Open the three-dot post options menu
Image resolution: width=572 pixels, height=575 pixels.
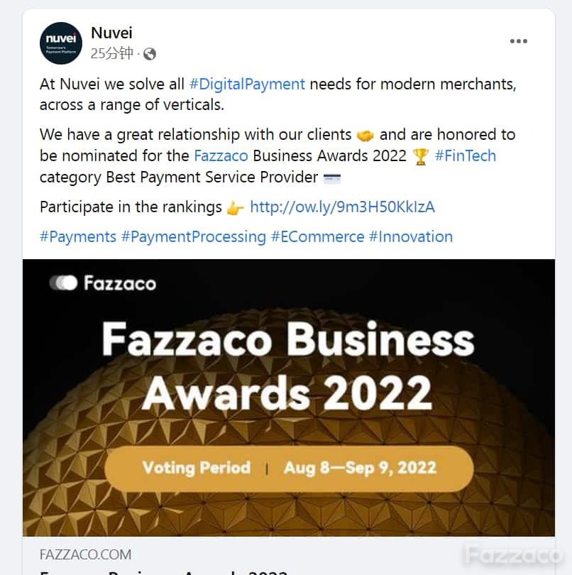click(x=519, y=41)
